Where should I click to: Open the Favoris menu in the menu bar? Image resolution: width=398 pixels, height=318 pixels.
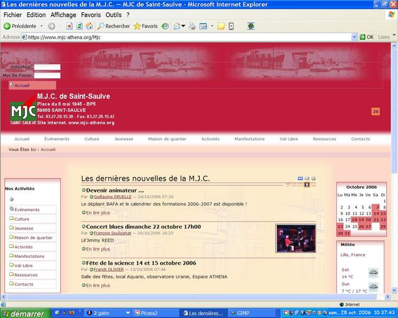tap(91, 15)
